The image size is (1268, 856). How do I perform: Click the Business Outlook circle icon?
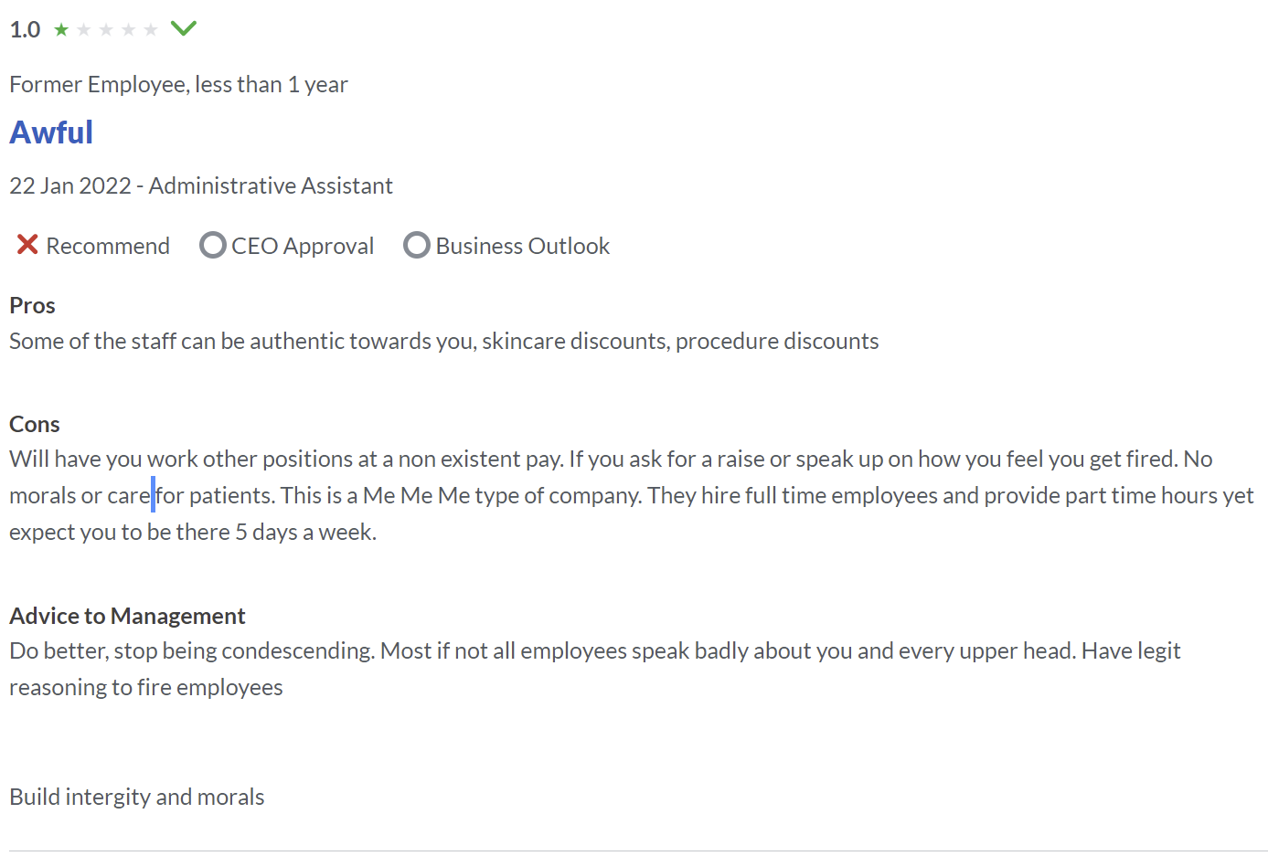pyautogui.click(x=417, y=245)
